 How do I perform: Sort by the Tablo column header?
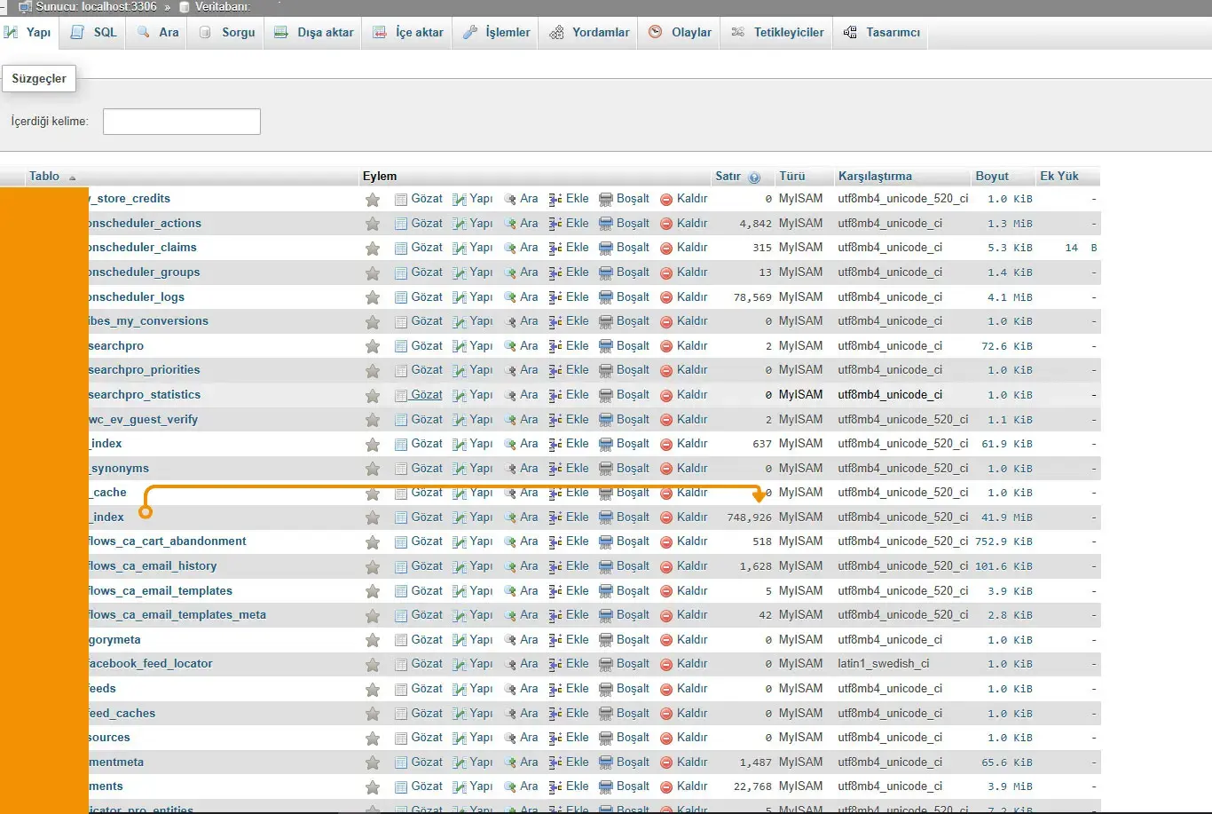tap(44, 176)
